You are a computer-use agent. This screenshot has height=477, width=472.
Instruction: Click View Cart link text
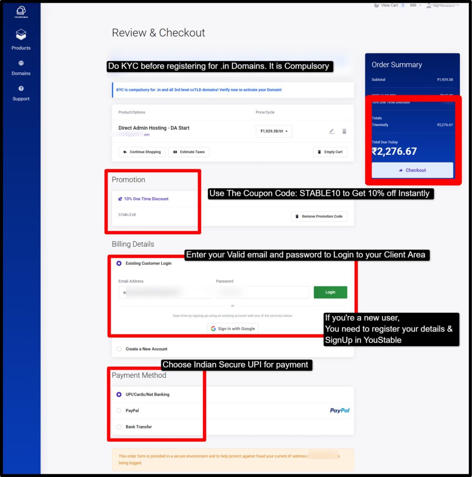click(389, 5)
